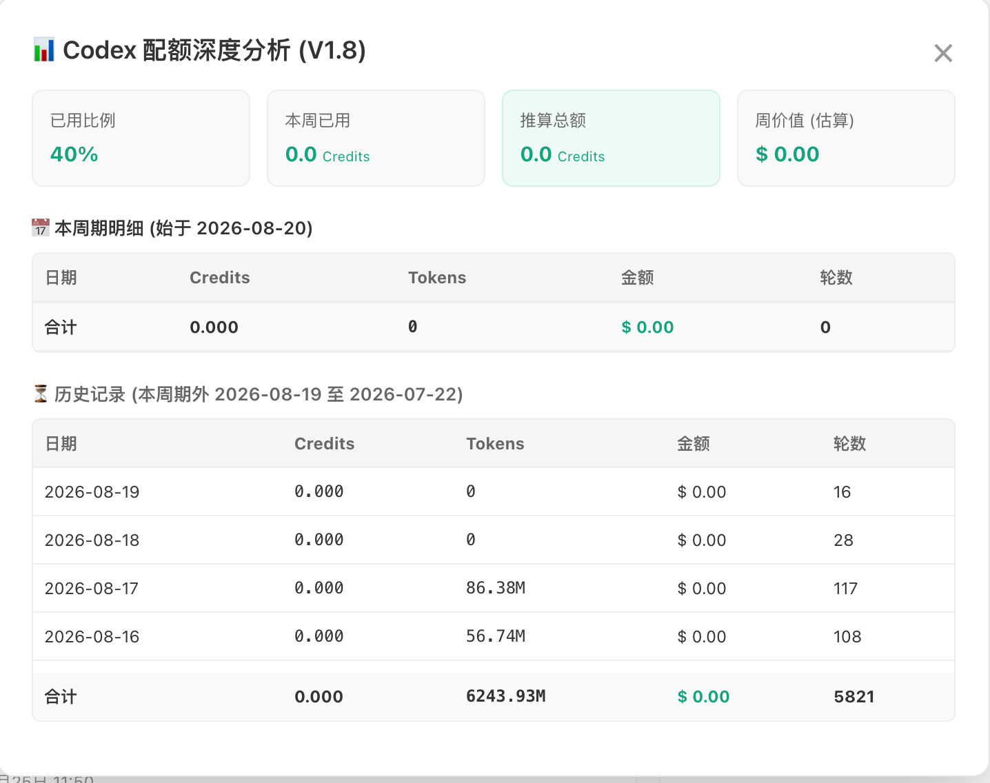Click the 周价值 (估算) card label

coord(805,121)
